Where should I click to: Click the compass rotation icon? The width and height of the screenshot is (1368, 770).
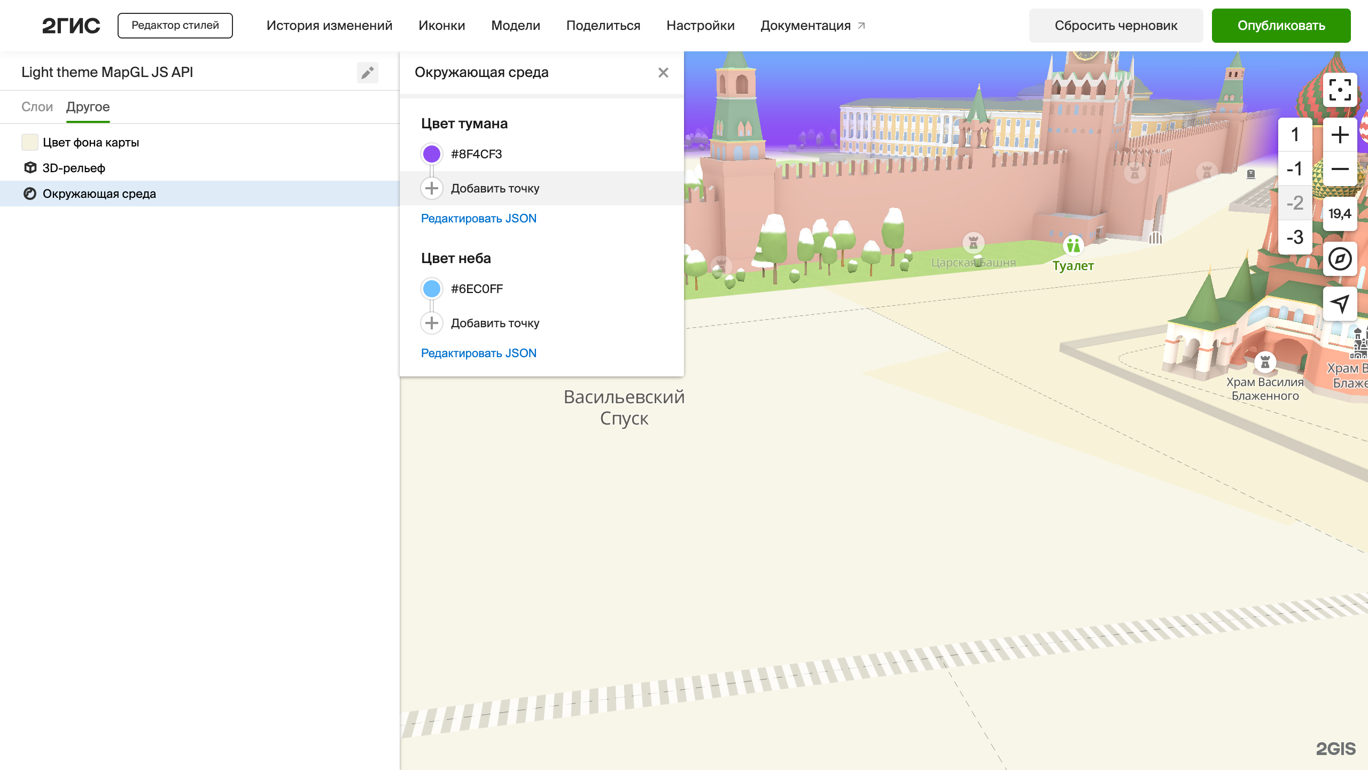(1340, 259)
